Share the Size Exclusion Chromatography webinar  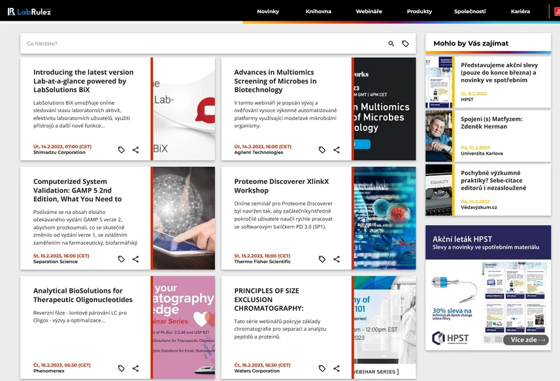coord(337,369)
